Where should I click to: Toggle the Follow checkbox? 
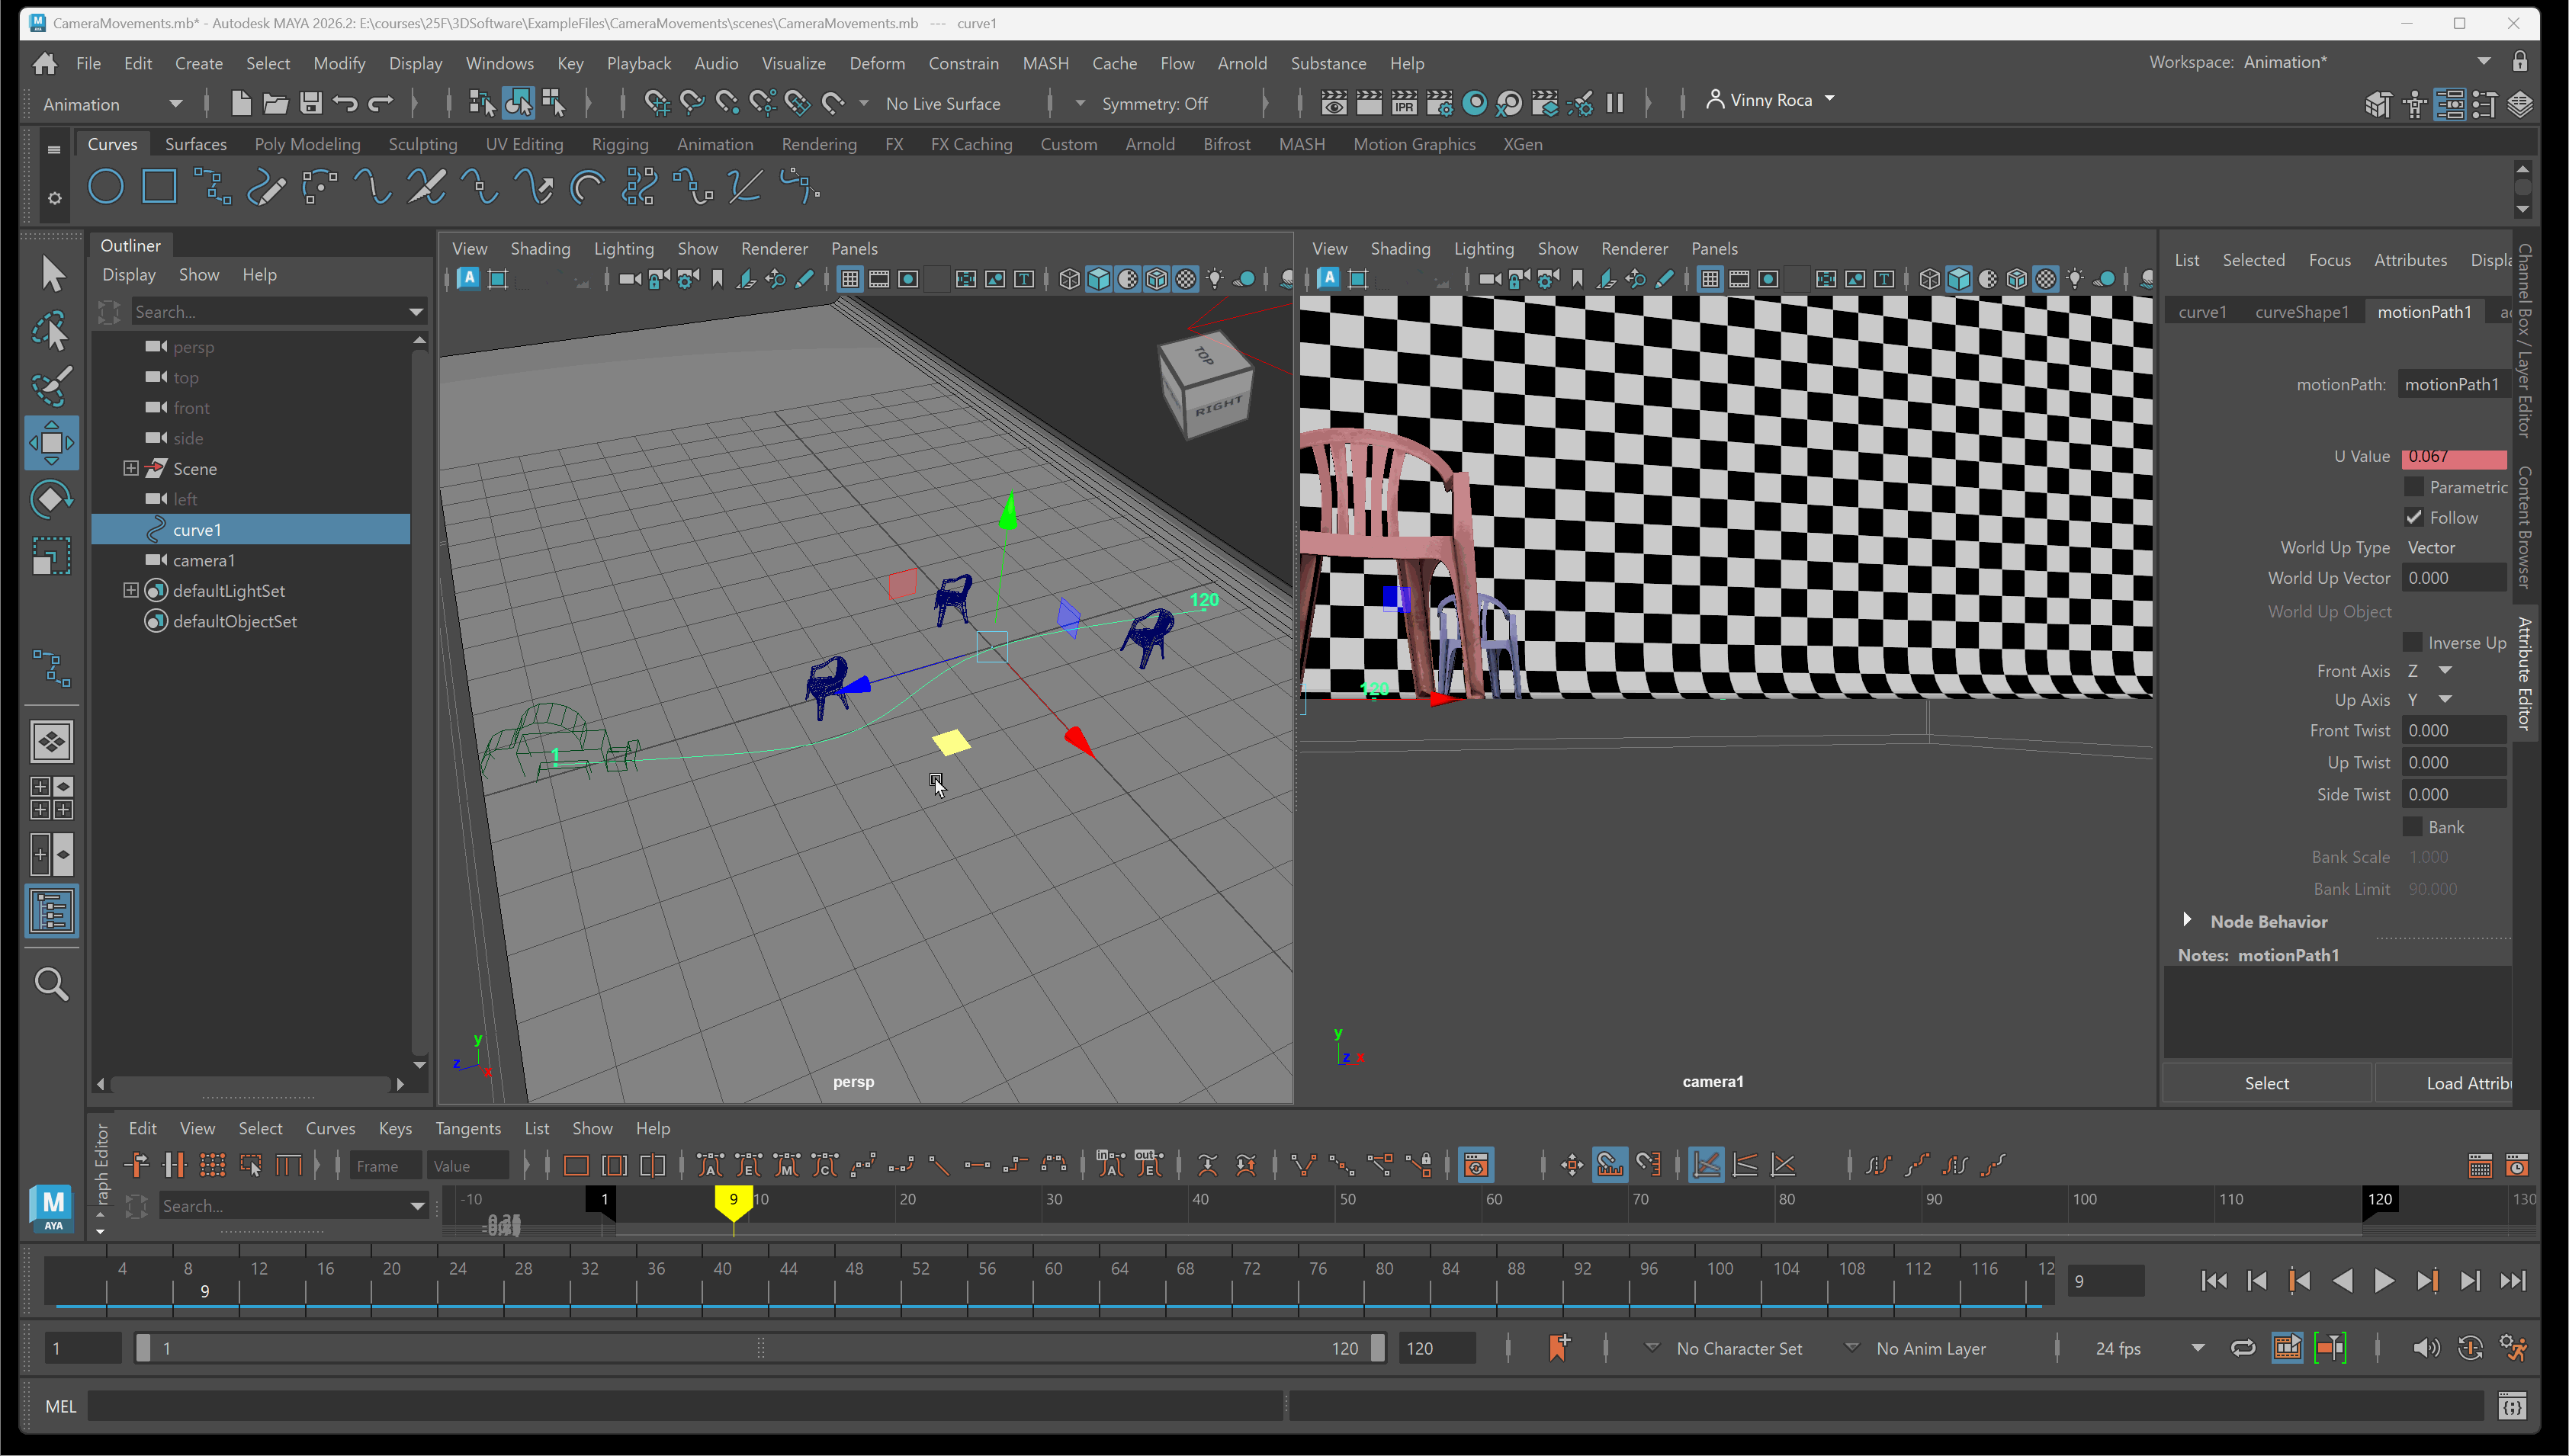pyautogui.click(x=2414, y=517)
